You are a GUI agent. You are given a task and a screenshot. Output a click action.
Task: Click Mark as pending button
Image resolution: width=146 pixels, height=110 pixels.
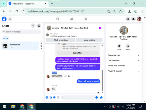[61, 40]
